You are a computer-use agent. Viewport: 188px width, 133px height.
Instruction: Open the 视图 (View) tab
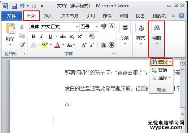click(140, 16)
